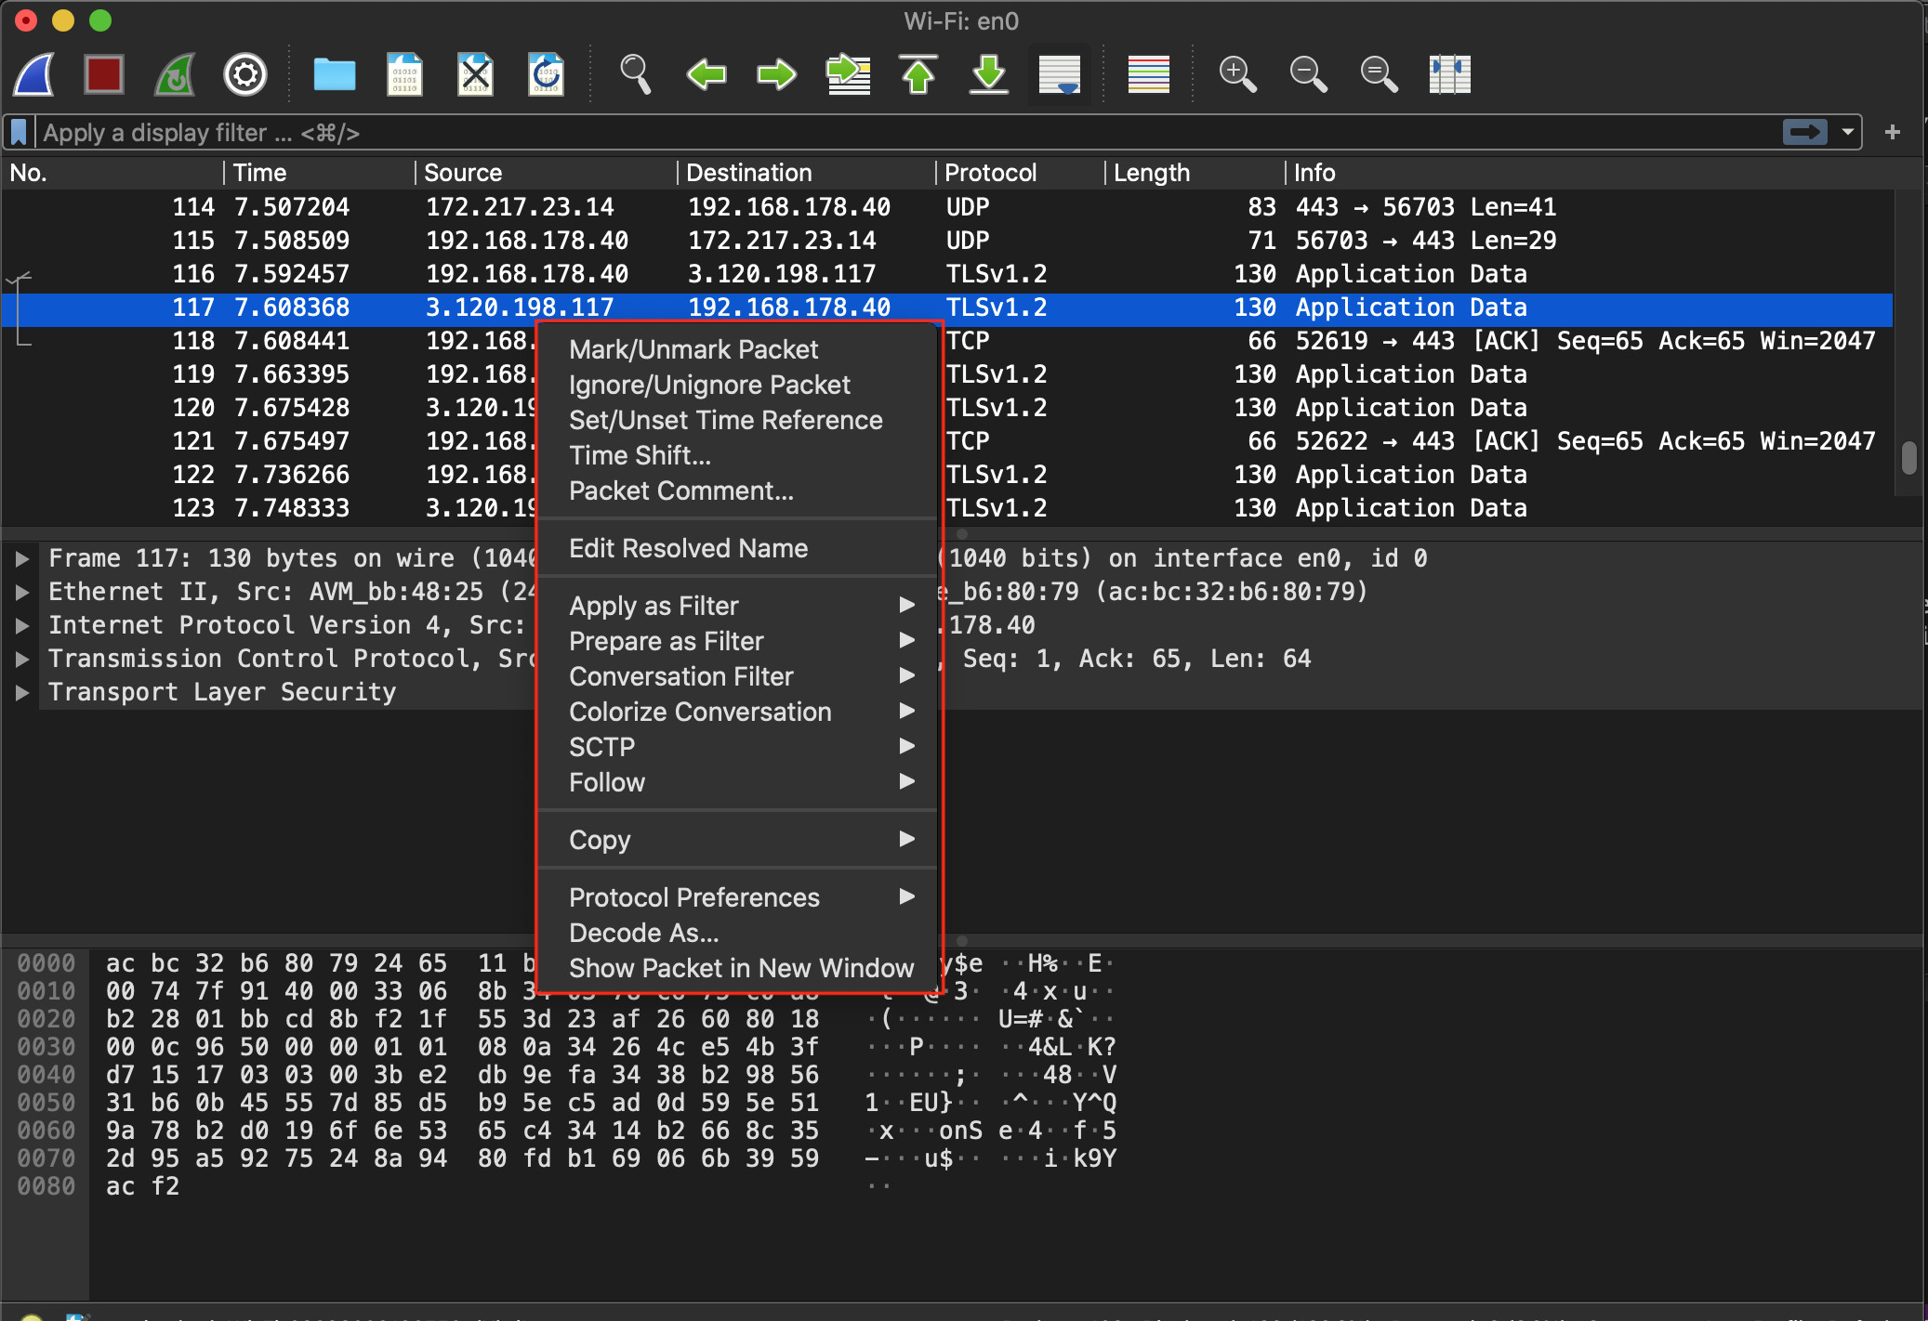This screenshot has height=1321, width=1928.
Task: Toggle auto-scroll during live capture
Action: tap(1060, 74)
